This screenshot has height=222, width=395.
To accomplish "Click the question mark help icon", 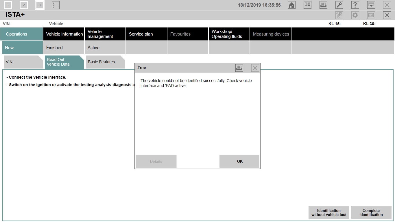I will click(x=355, y=5).
